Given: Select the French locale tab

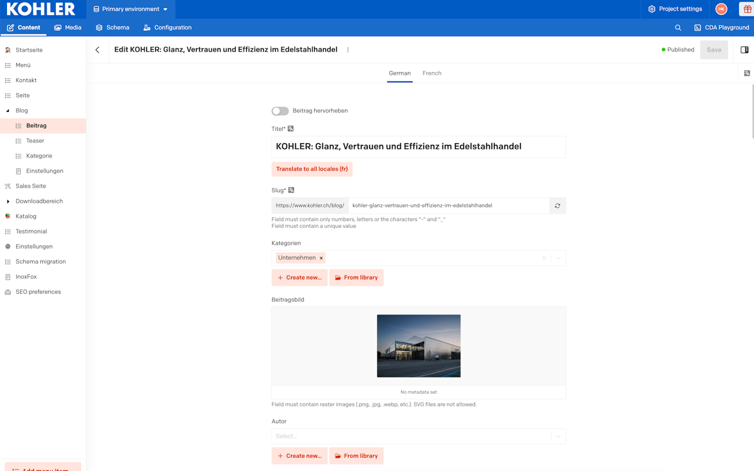Looking at the screenshot, I should [432, 73].
